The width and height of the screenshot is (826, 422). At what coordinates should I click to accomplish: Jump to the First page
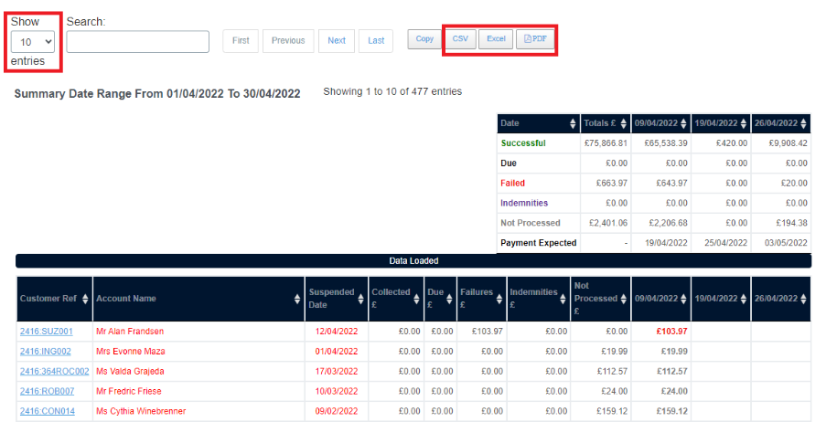click(241, 41)
